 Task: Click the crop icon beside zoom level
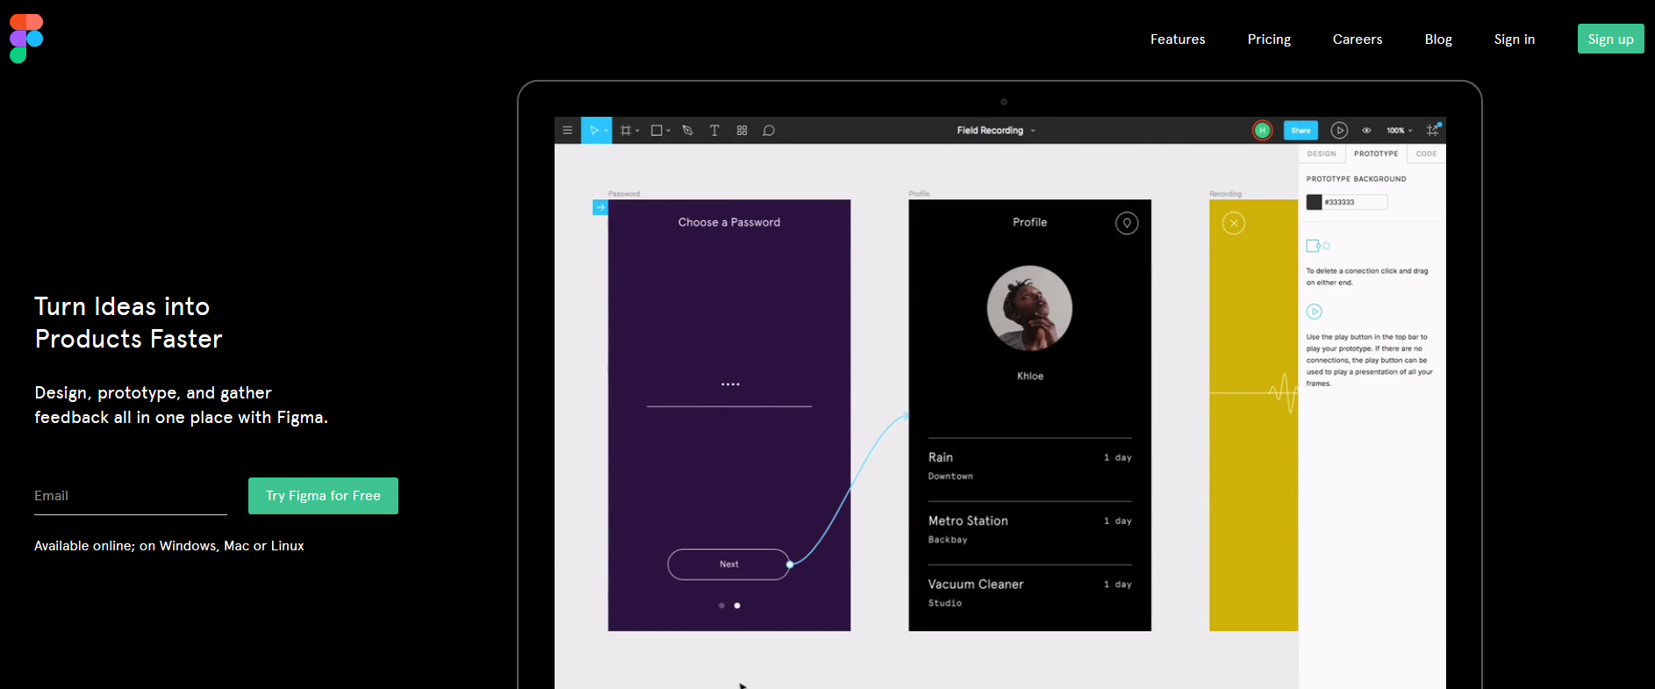point(1433,130)
